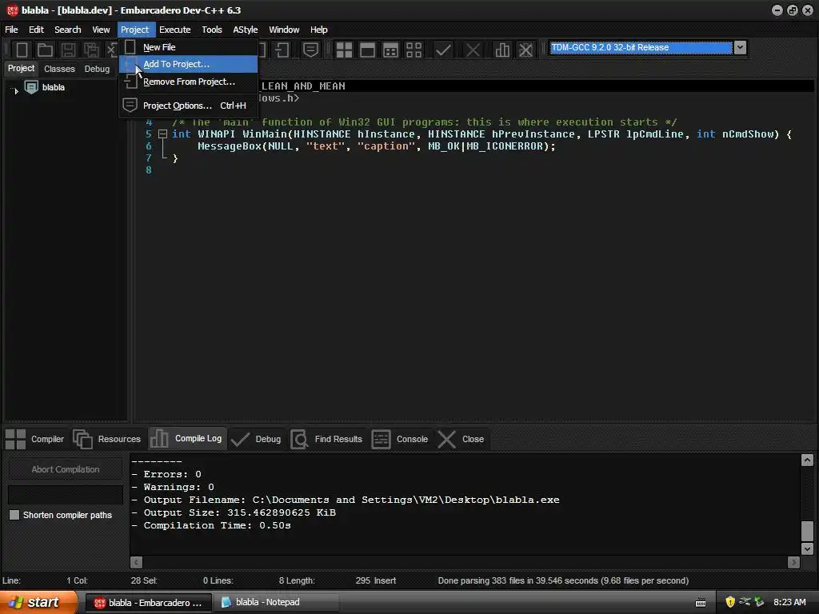Click the Stop Execution X toolbar icon
Image resolution: width=819 pixels, height=614 pixels.
pos(473,50)
